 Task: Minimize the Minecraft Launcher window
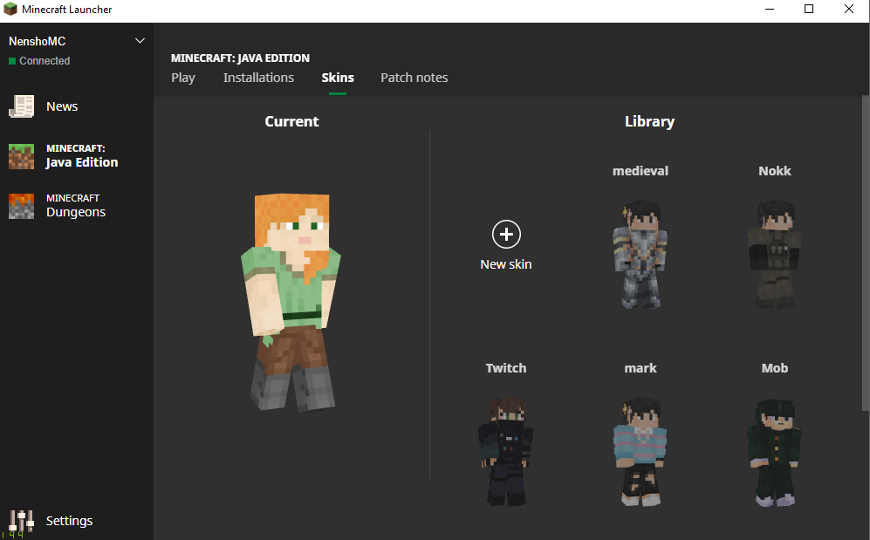(x=769, y=9)
